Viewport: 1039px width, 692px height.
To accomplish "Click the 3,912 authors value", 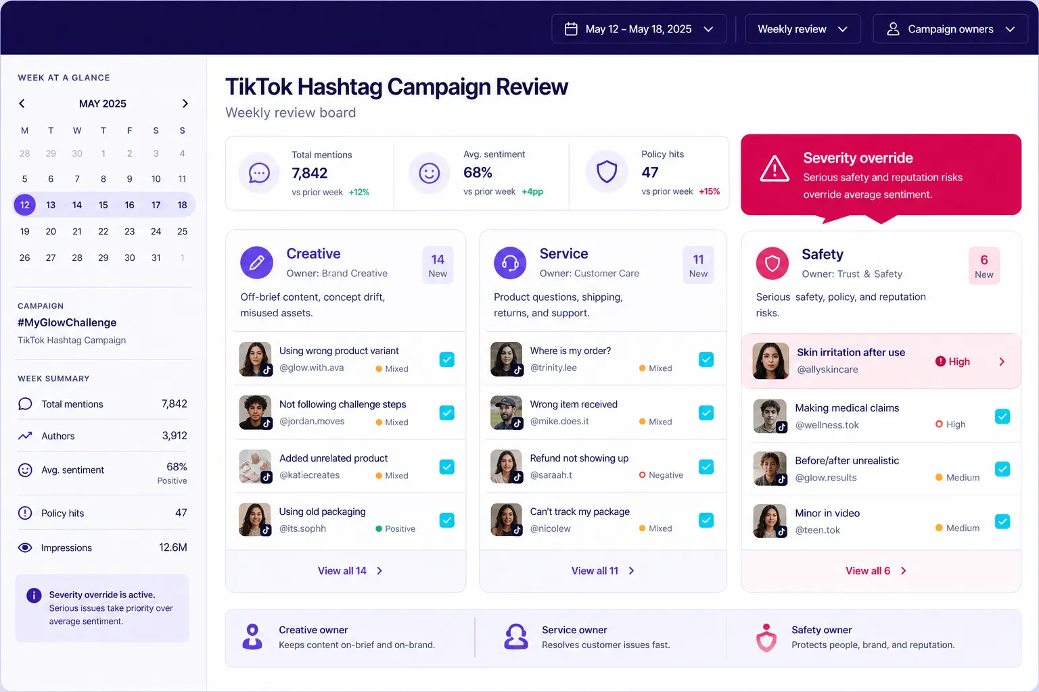I will click(x=175, y=436).
